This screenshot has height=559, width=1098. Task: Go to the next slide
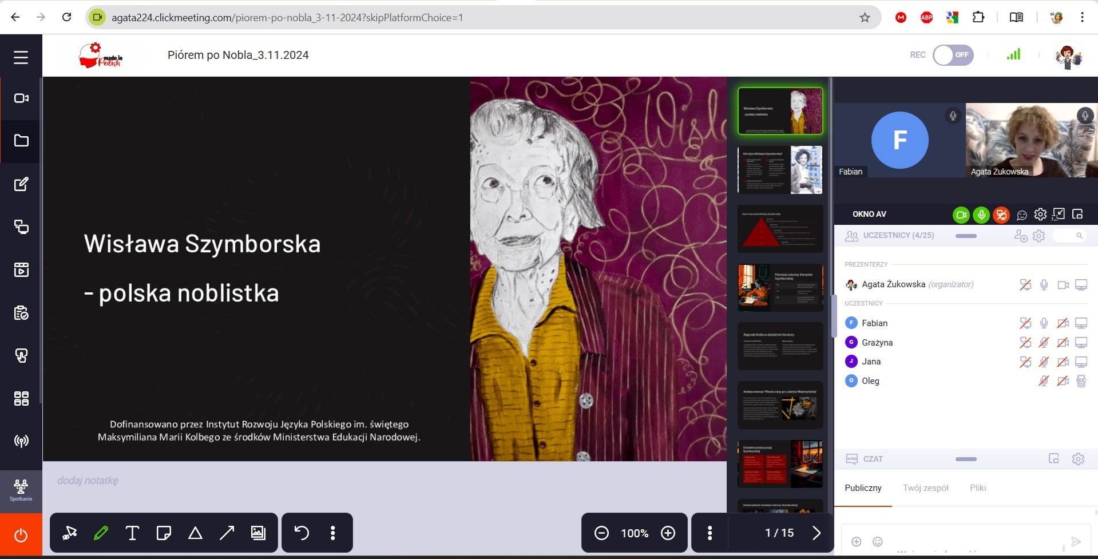coord(816,533)
